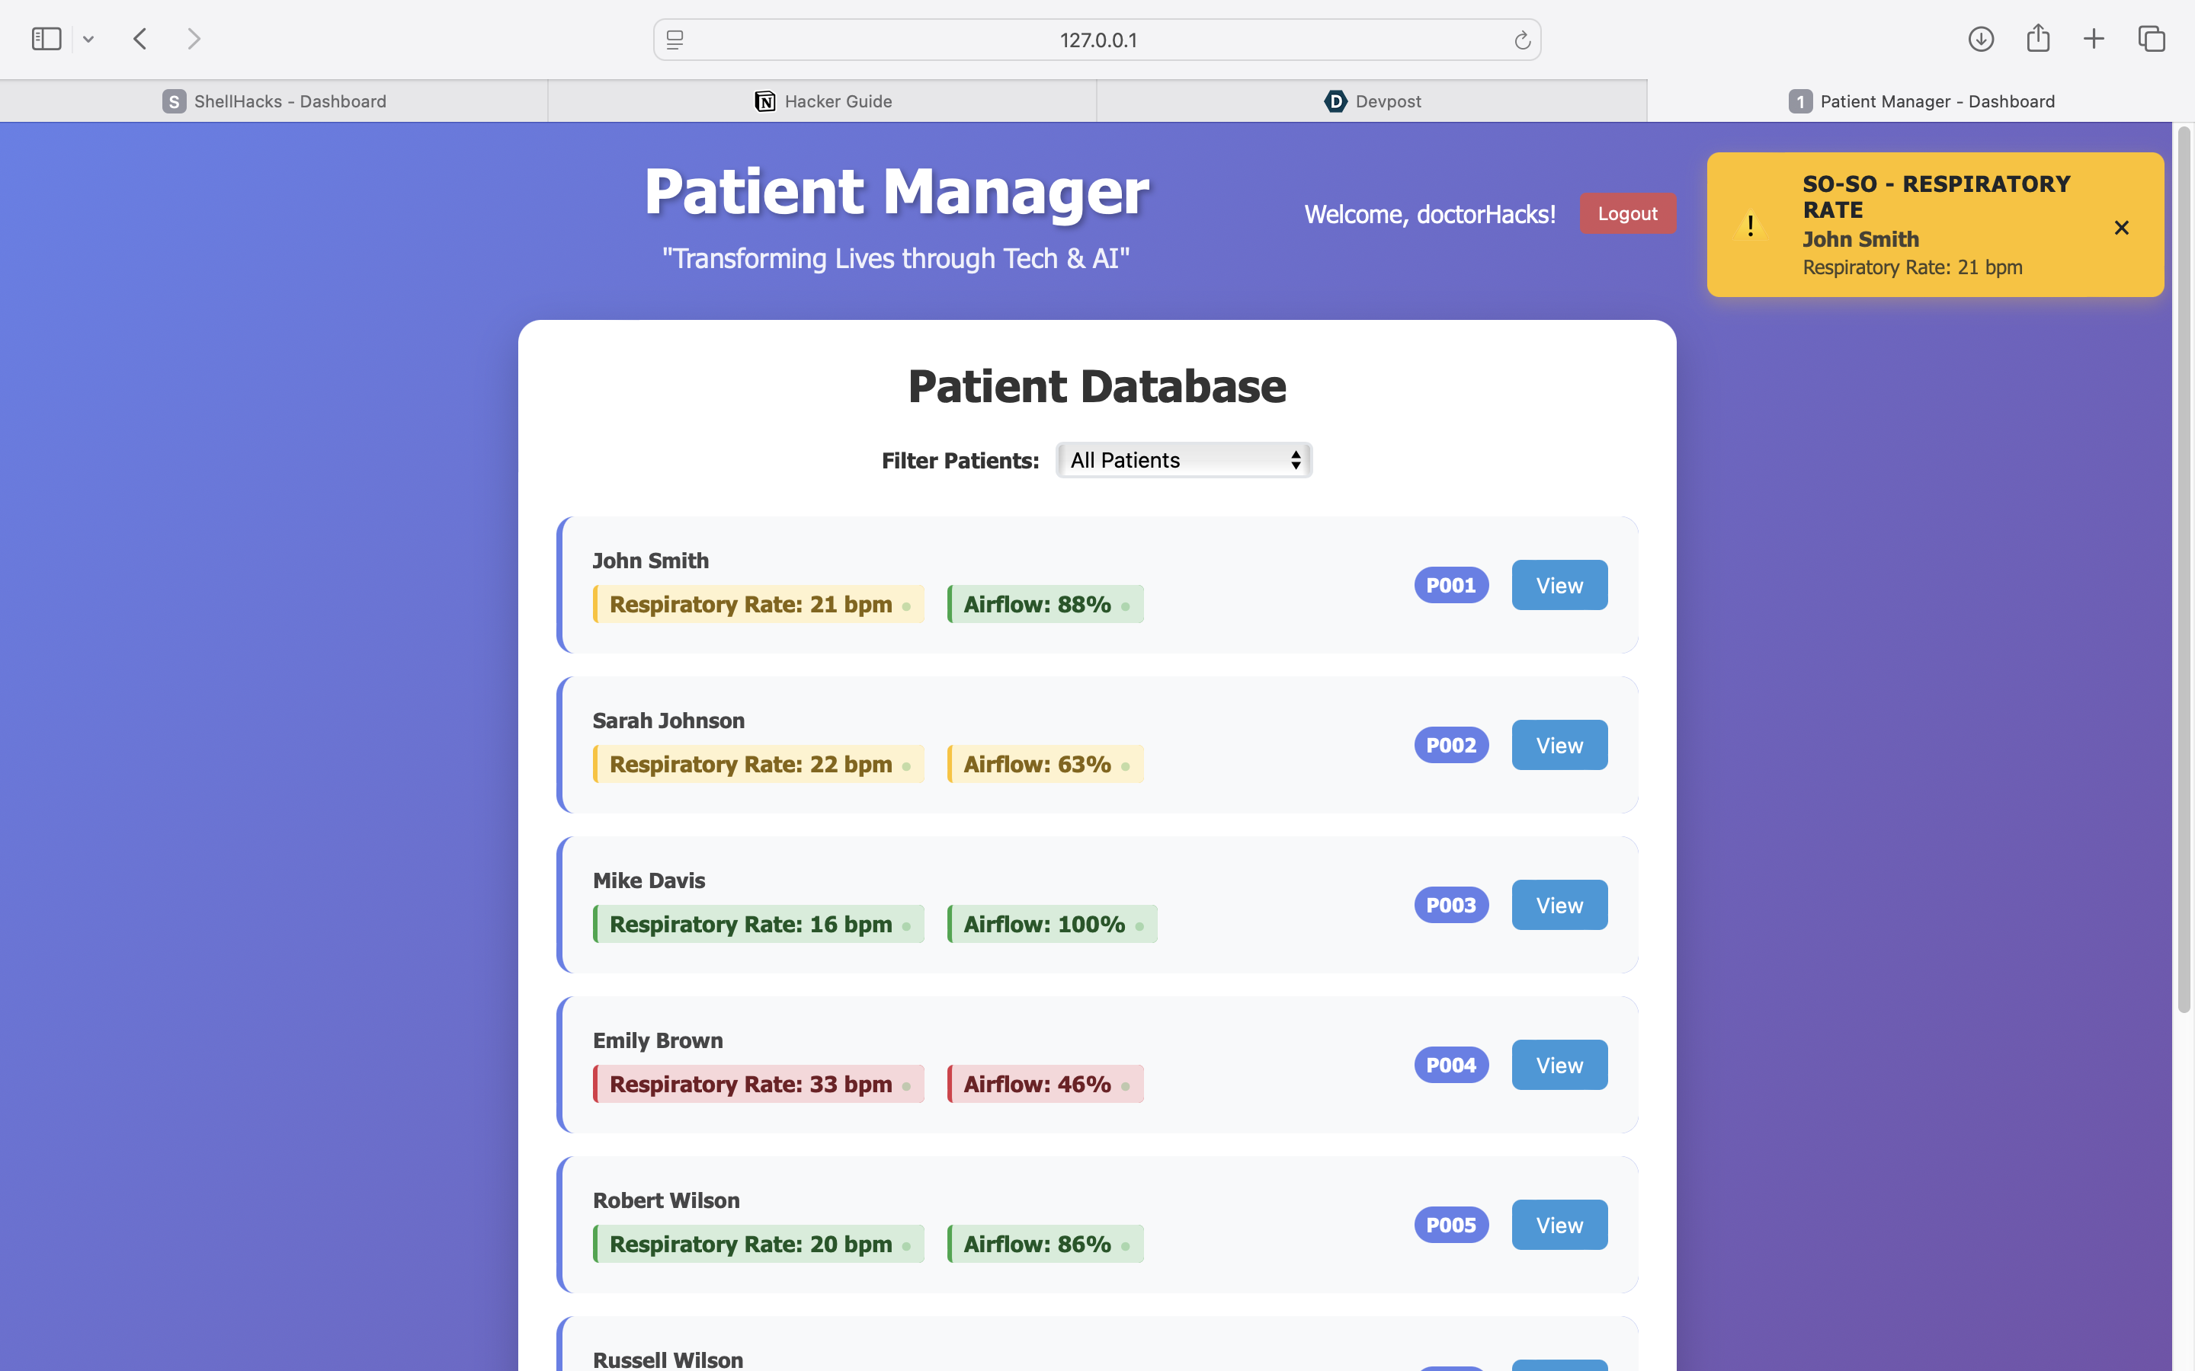This screenshot has height=1371, width=2195.
Task: Dismiss the respiratory rate alert notification
Action: tap(2120, 228)
